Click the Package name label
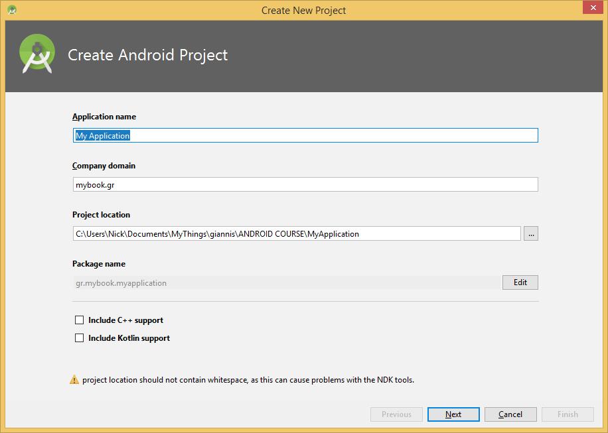608x433 pixels. 99,264
